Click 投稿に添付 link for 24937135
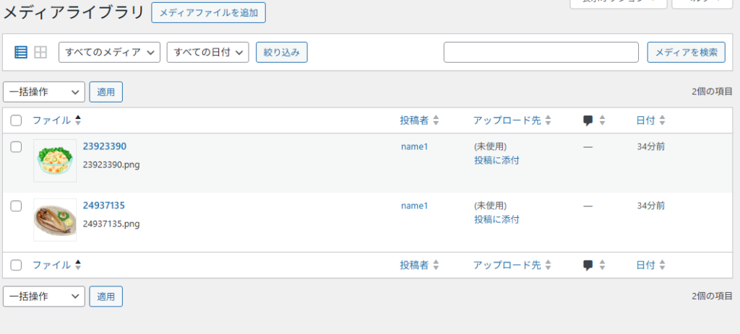This screenshot has height=334, width=740. coord(496,219)
